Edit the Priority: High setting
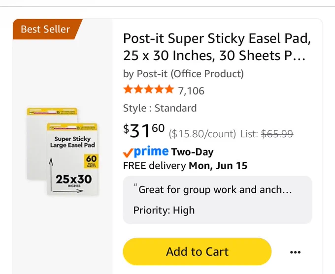335x274 pixels. pyautogui.click(x=164, y=210)
